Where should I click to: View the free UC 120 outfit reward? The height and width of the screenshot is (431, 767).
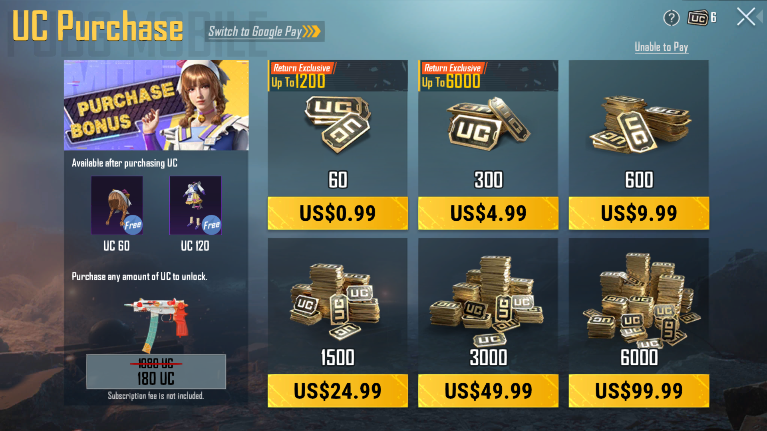point(195,206)
